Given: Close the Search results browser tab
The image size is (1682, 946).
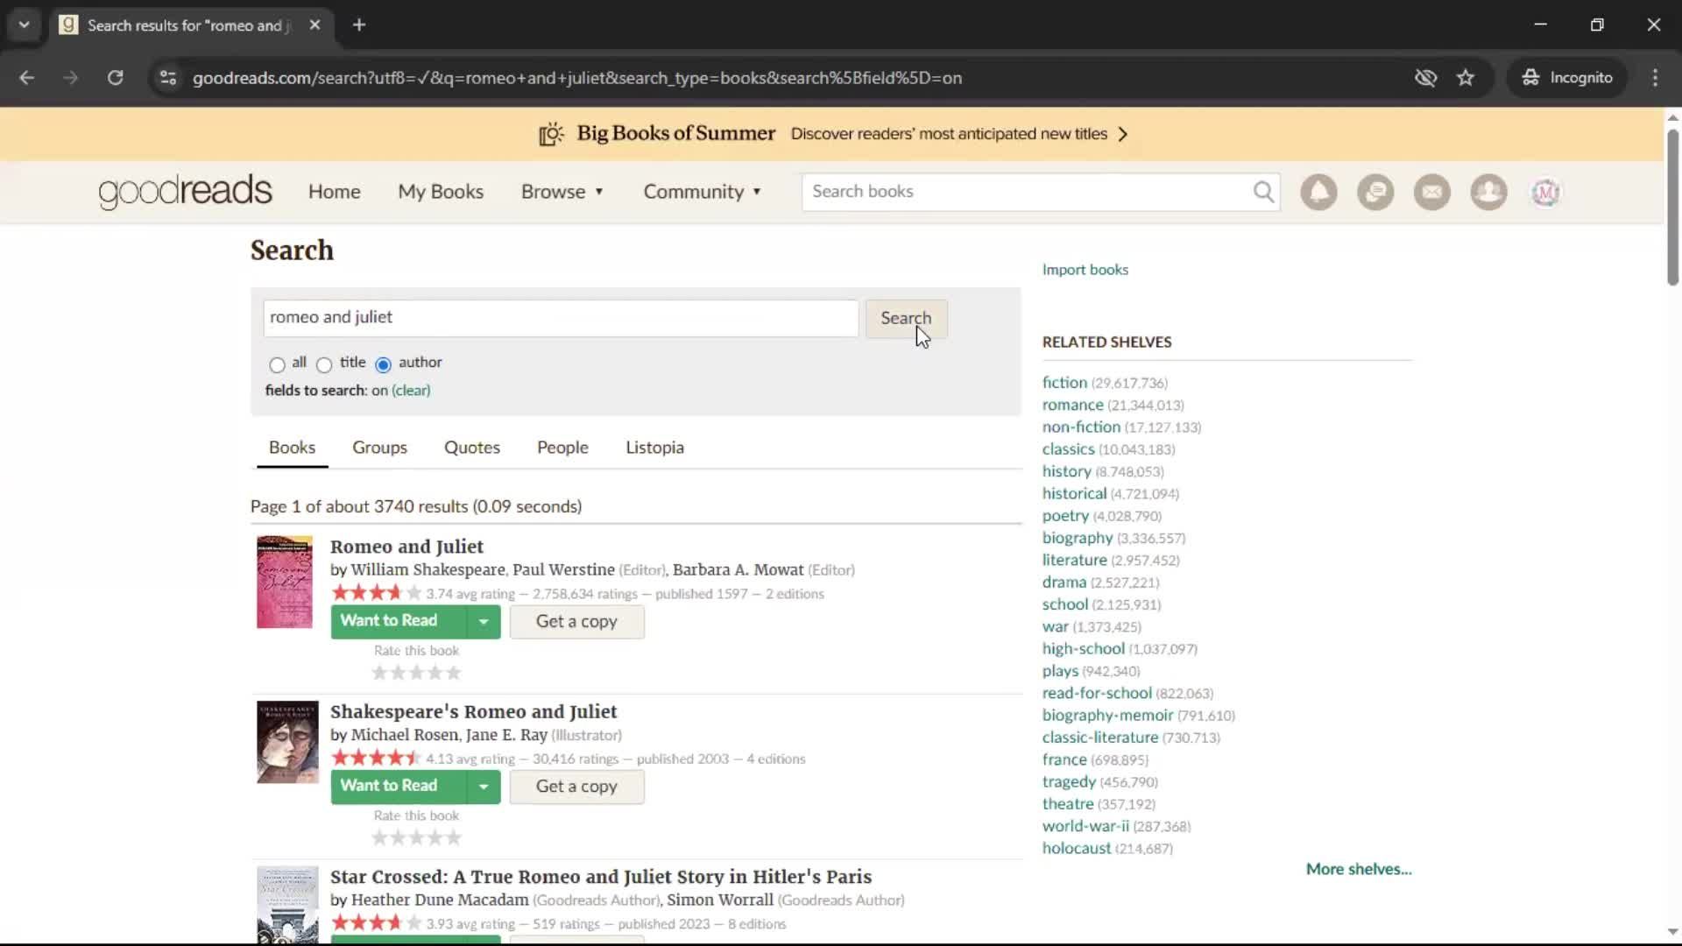Looking at the screenshot, I should pyautogui.click(x=314, y=25).
